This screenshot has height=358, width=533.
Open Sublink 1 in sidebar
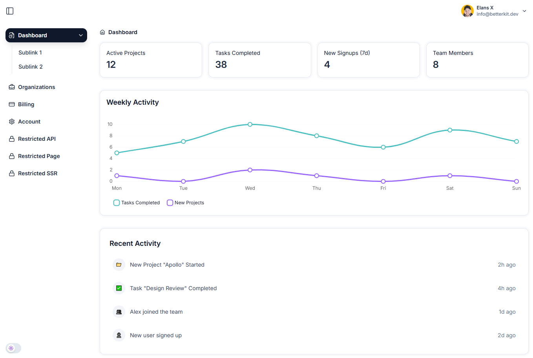pyautogui.click(x=30, y=53)
